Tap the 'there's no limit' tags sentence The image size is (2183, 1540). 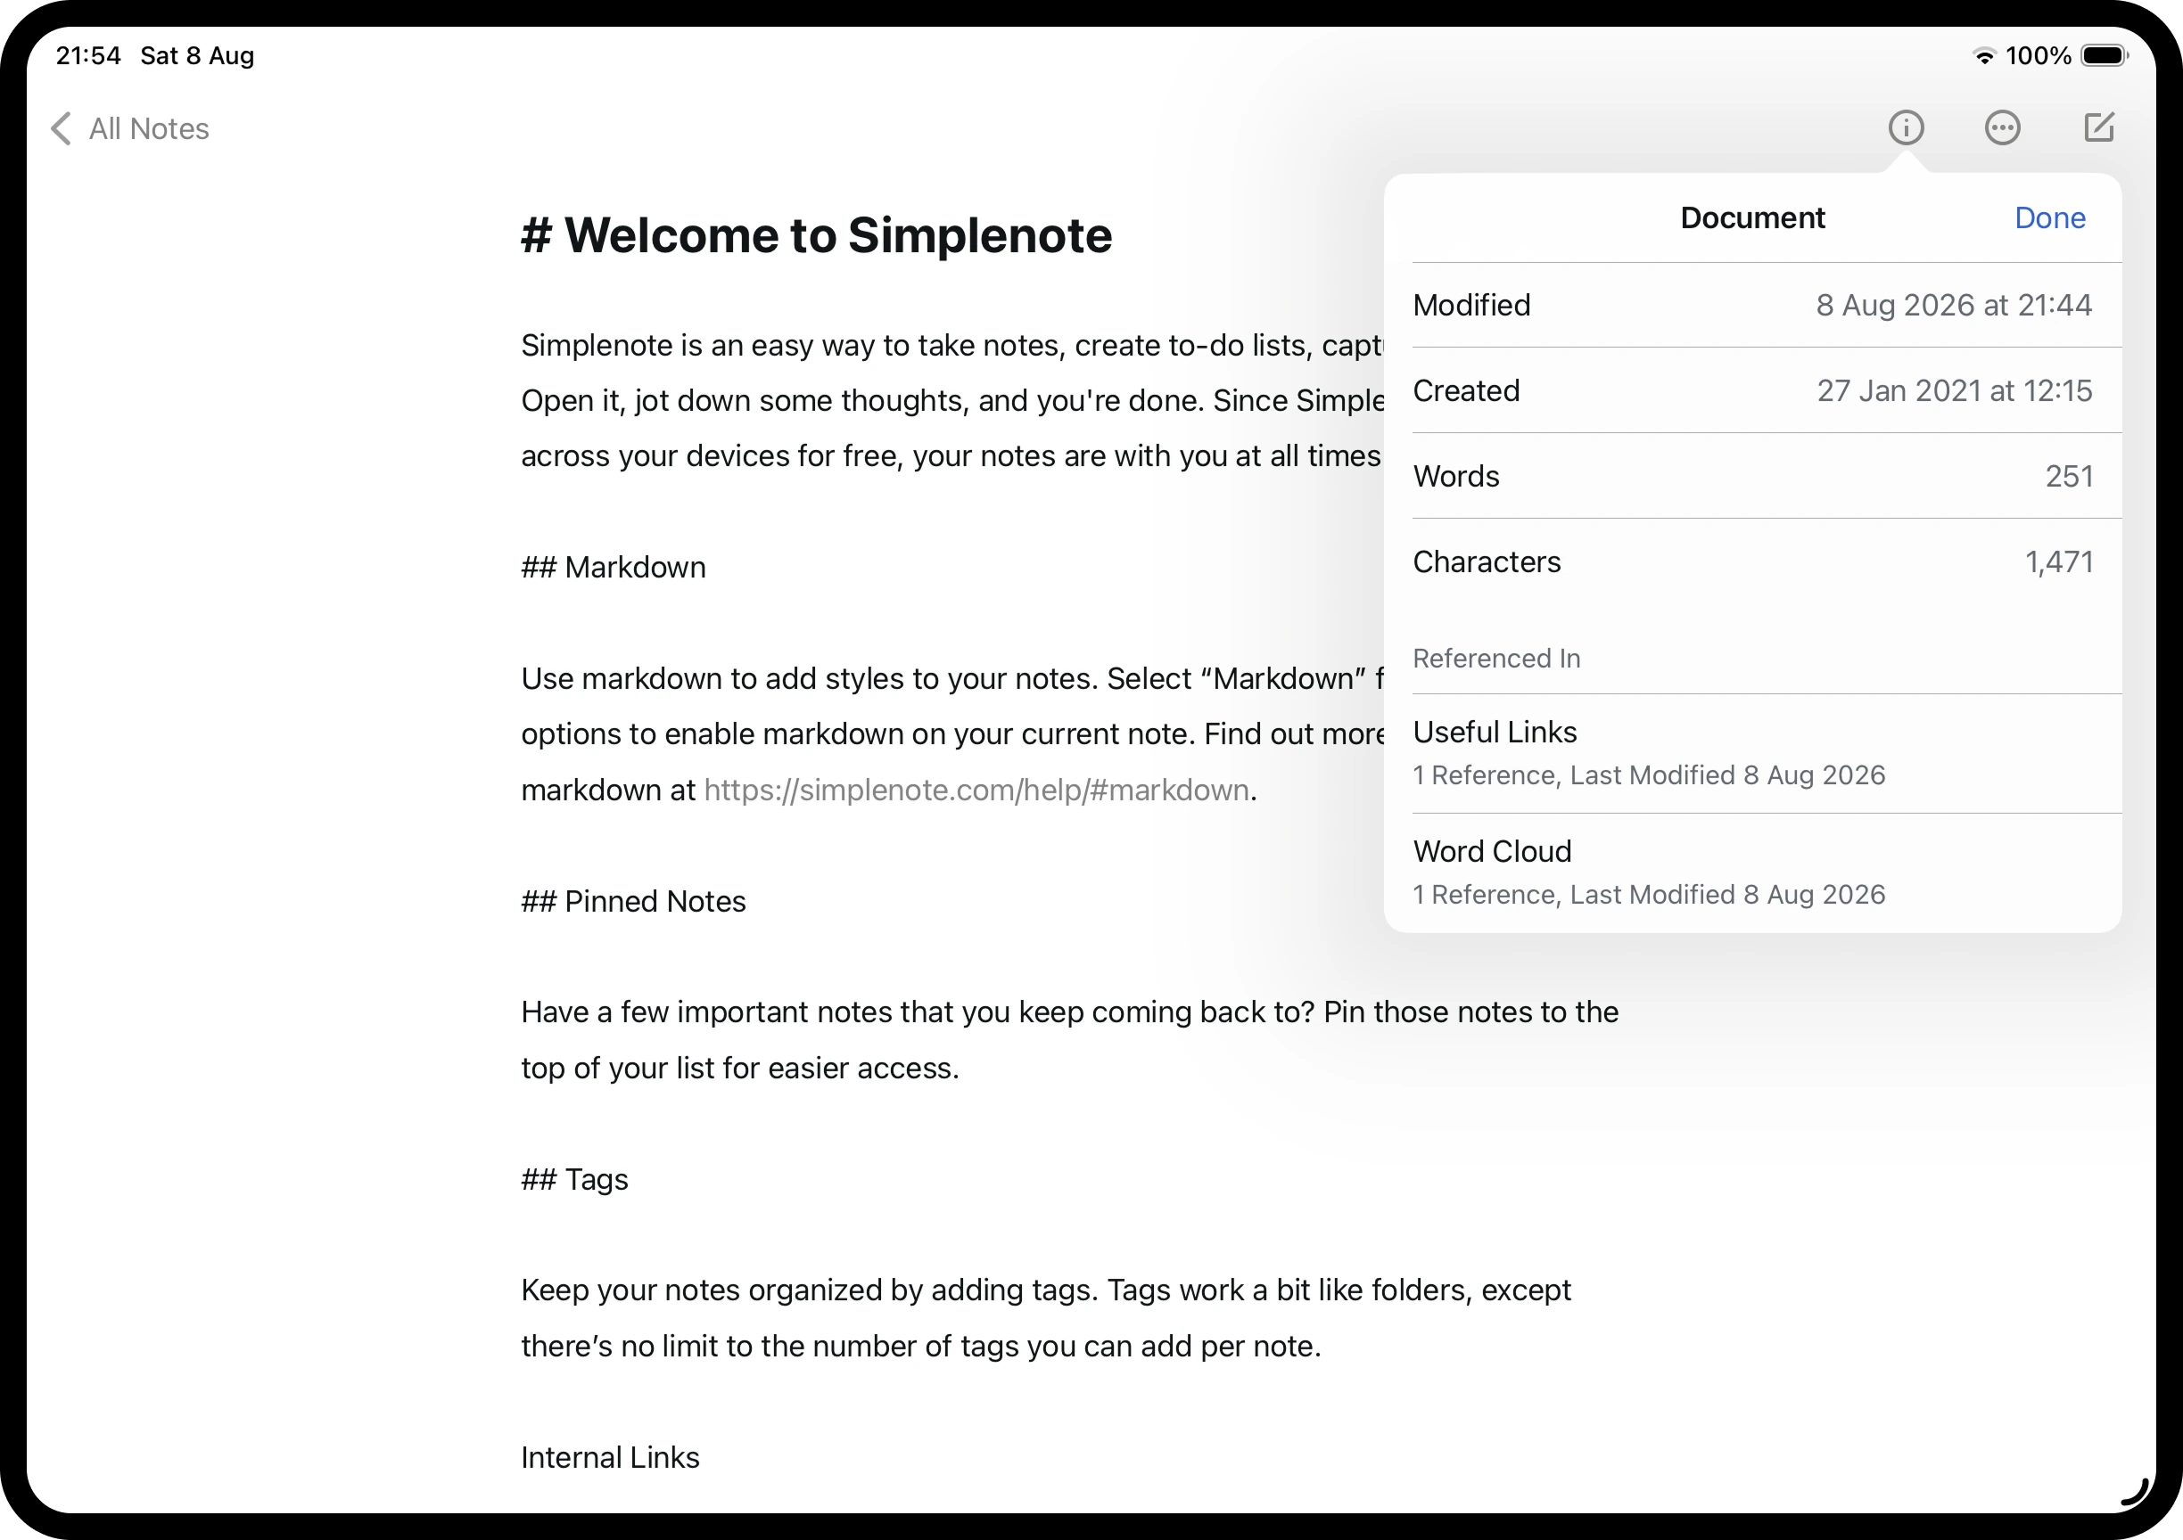[x=920, y=1347]
